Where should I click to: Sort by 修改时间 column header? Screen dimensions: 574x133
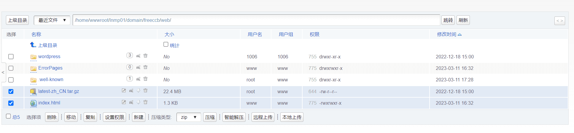coord(446,35)
